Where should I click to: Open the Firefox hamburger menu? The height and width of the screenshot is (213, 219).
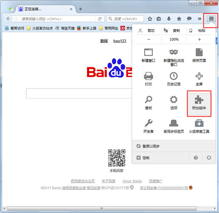[211, 19]
